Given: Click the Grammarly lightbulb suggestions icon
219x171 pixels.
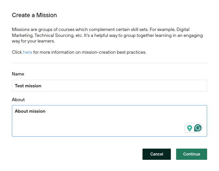Looking at the screenshot, I should 190,128.
